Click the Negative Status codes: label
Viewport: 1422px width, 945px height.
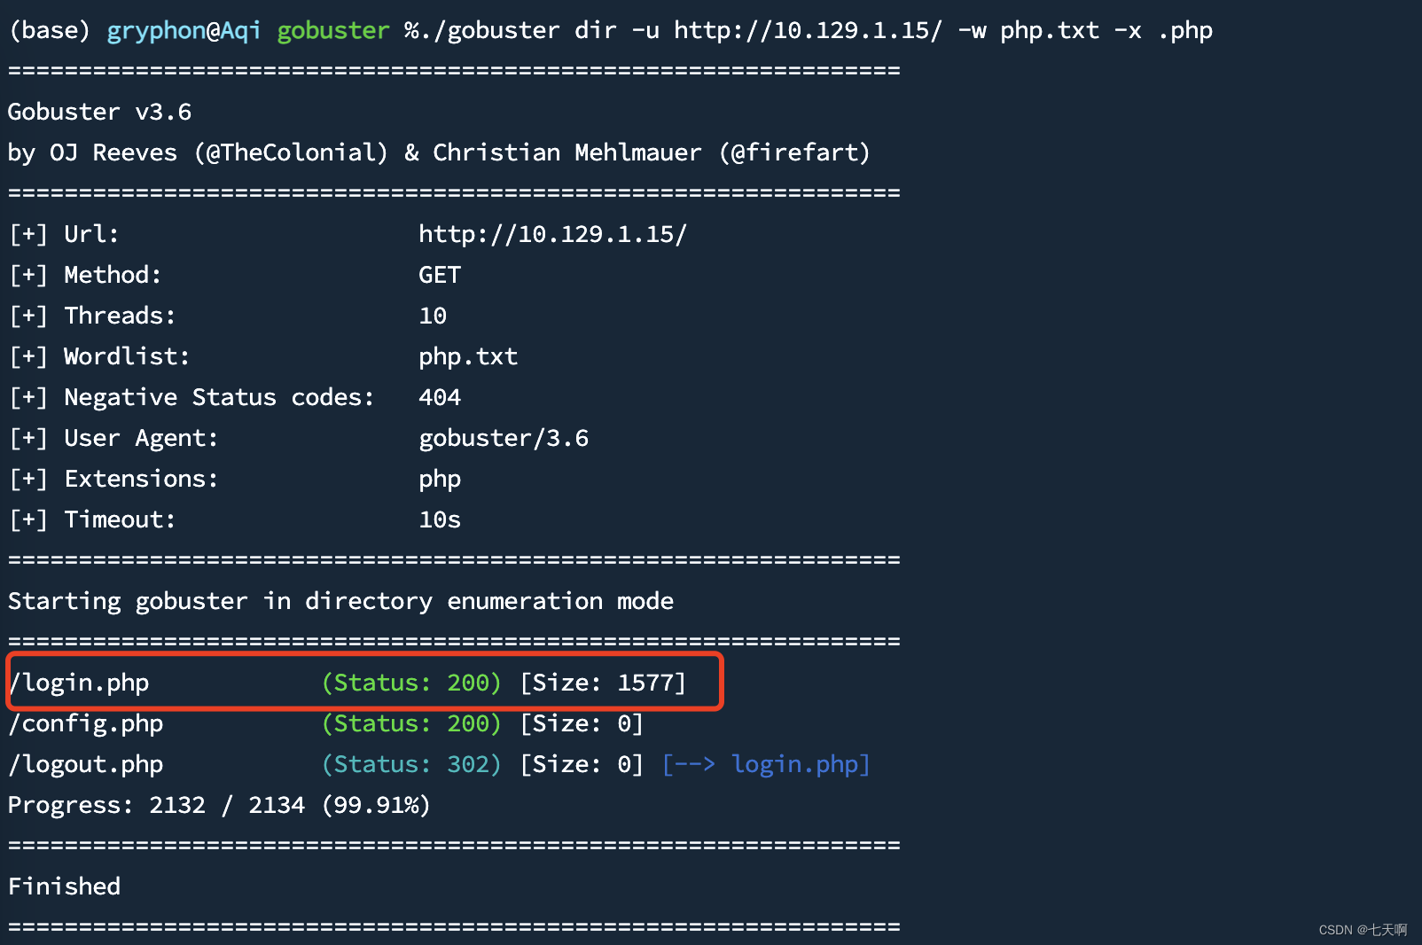click(x=219, y=397)
